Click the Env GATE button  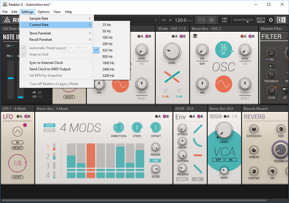(182, 179)
